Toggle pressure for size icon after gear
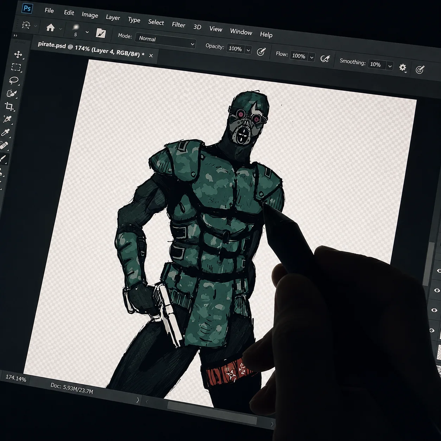The width and height of the screenshot is (441, 441). [x=420, y=70]
